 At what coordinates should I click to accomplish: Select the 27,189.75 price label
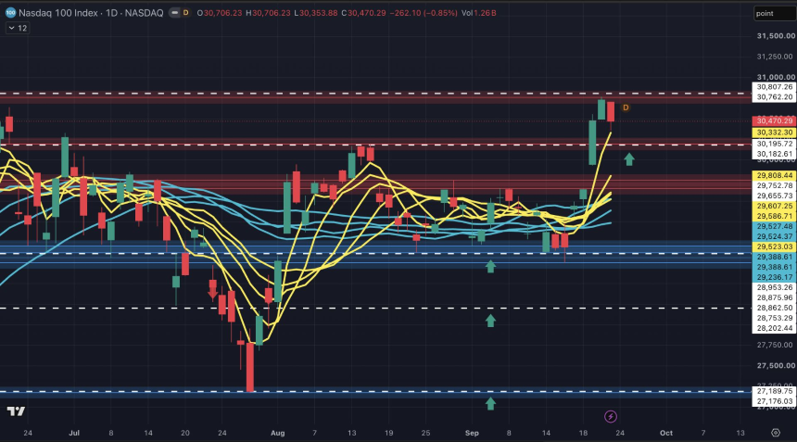pos(774,391)
